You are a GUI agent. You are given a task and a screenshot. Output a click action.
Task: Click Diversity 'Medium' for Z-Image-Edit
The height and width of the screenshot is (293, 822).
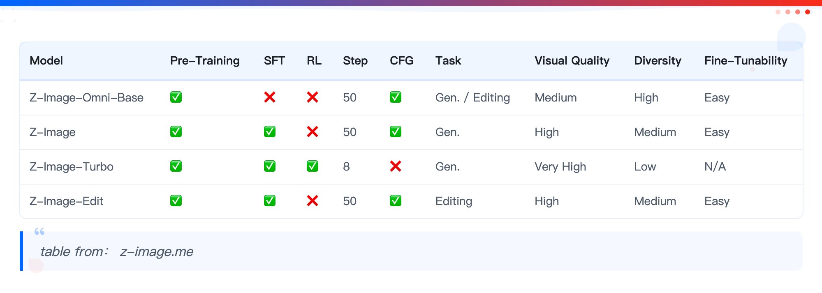pos(655,201)
